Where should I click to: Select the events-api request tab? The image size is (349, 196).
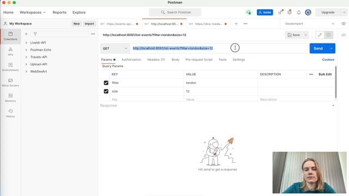pyautogui.click(x=120, y=24)
